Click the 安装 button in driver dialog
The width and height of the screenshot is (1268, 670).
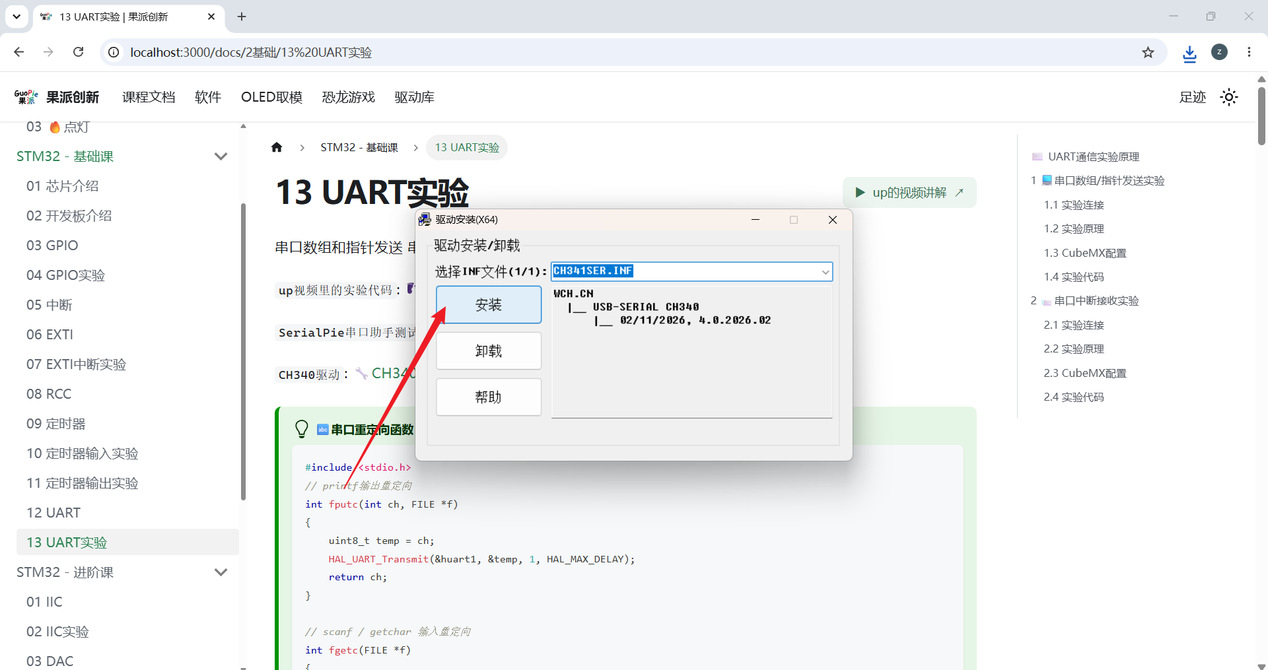tap(489, 305)
